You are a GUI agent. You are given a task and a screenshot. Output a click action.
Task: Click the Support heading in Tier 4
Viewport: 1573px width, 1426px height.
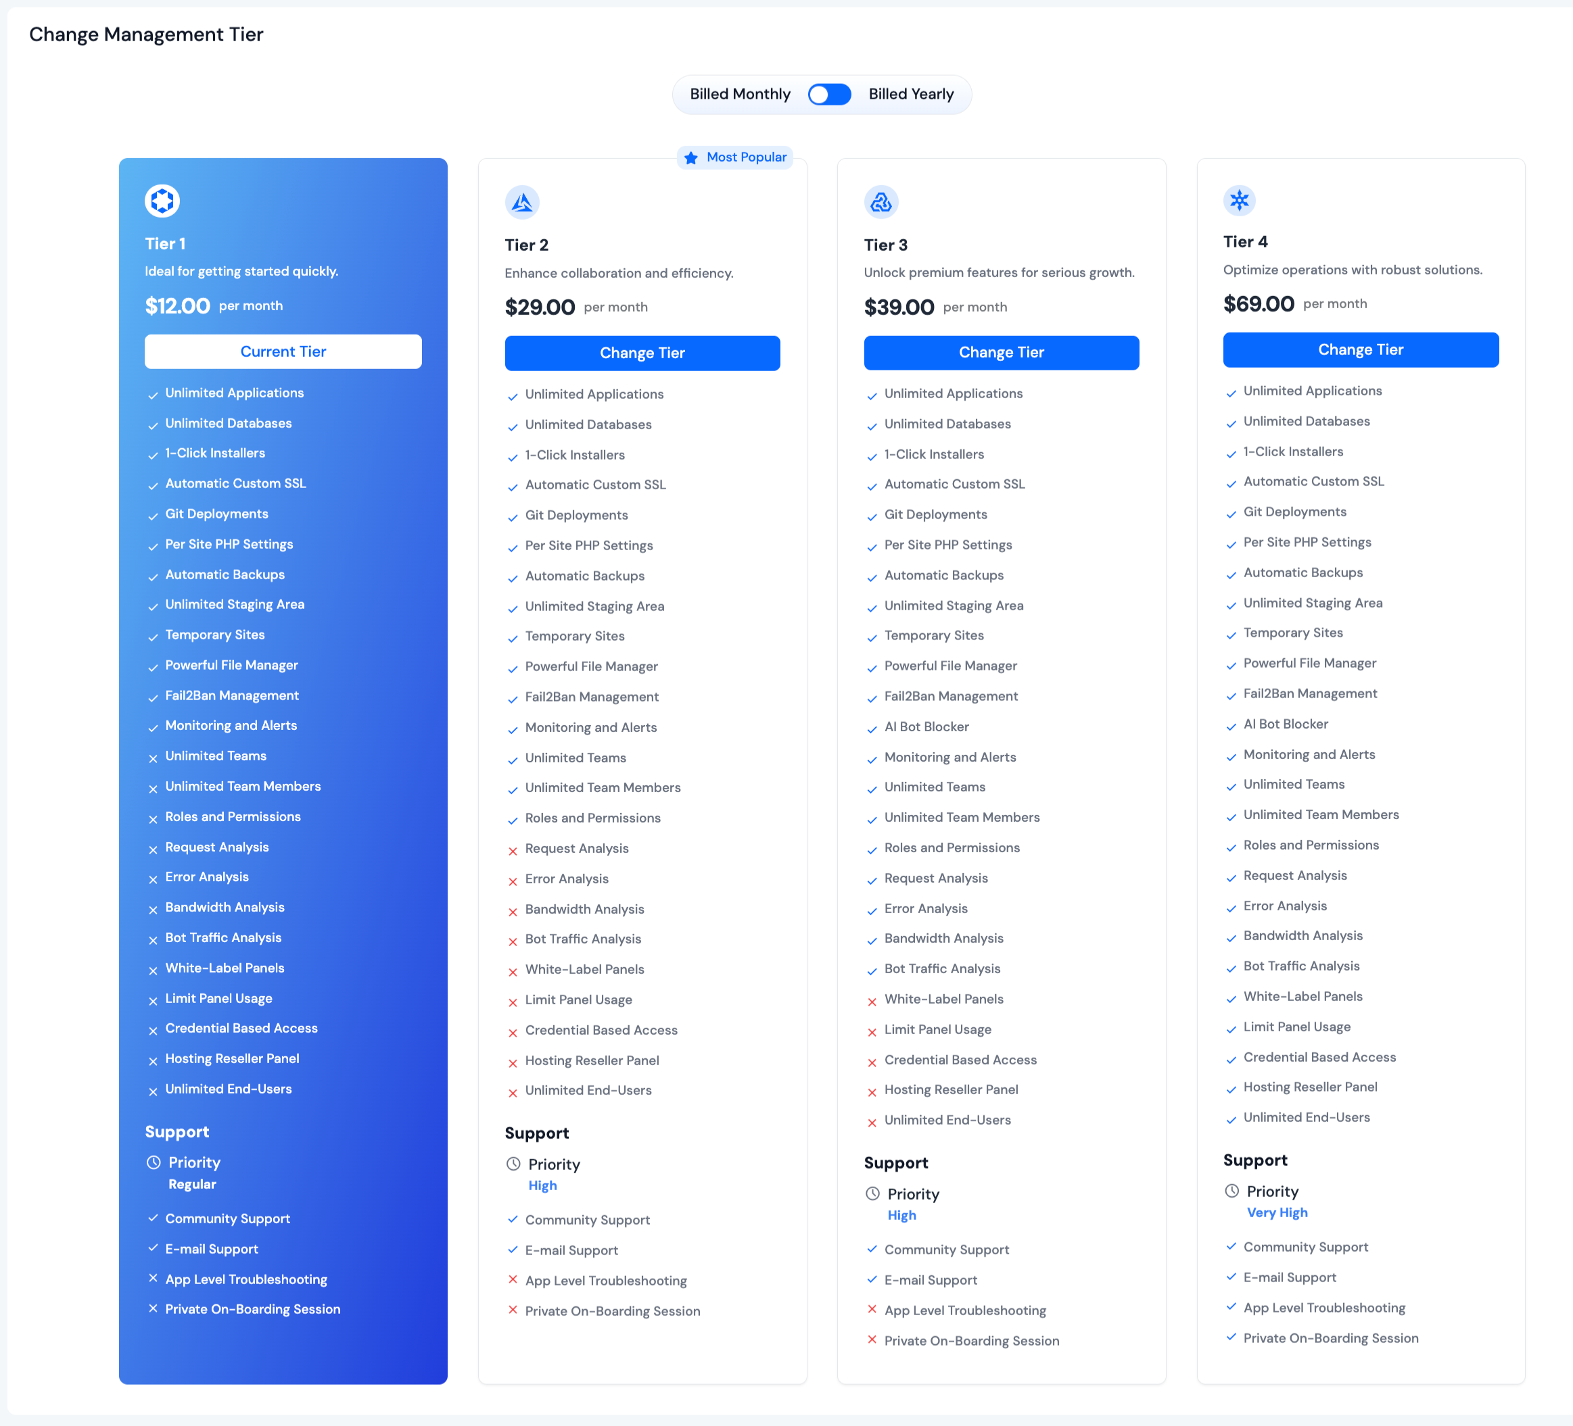click(1254, 1160)
